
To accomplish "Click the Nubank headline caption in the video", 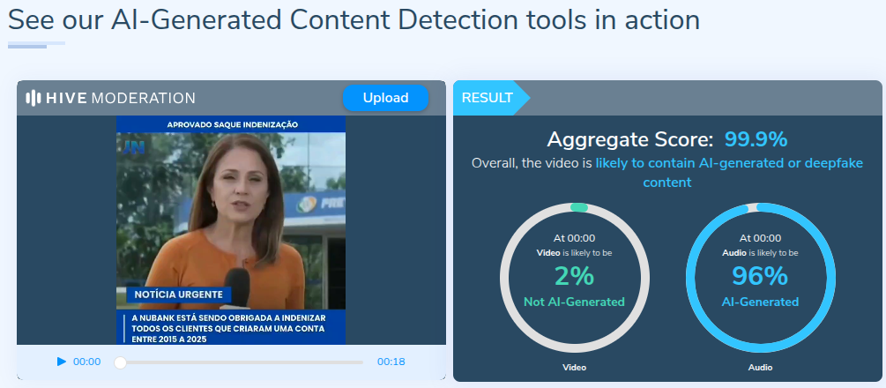I will (x=227, y=329).
